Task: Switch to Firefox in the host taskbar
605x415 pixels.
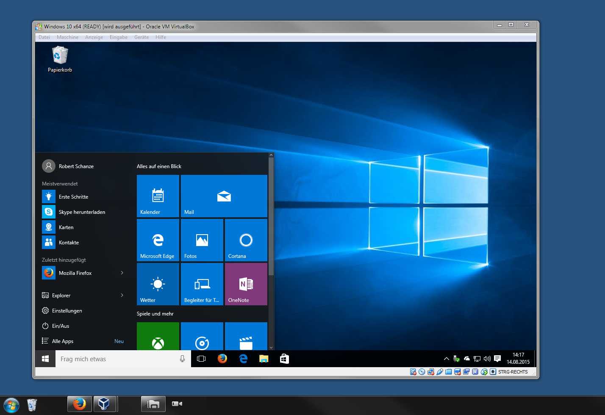Action: point(79,404)
